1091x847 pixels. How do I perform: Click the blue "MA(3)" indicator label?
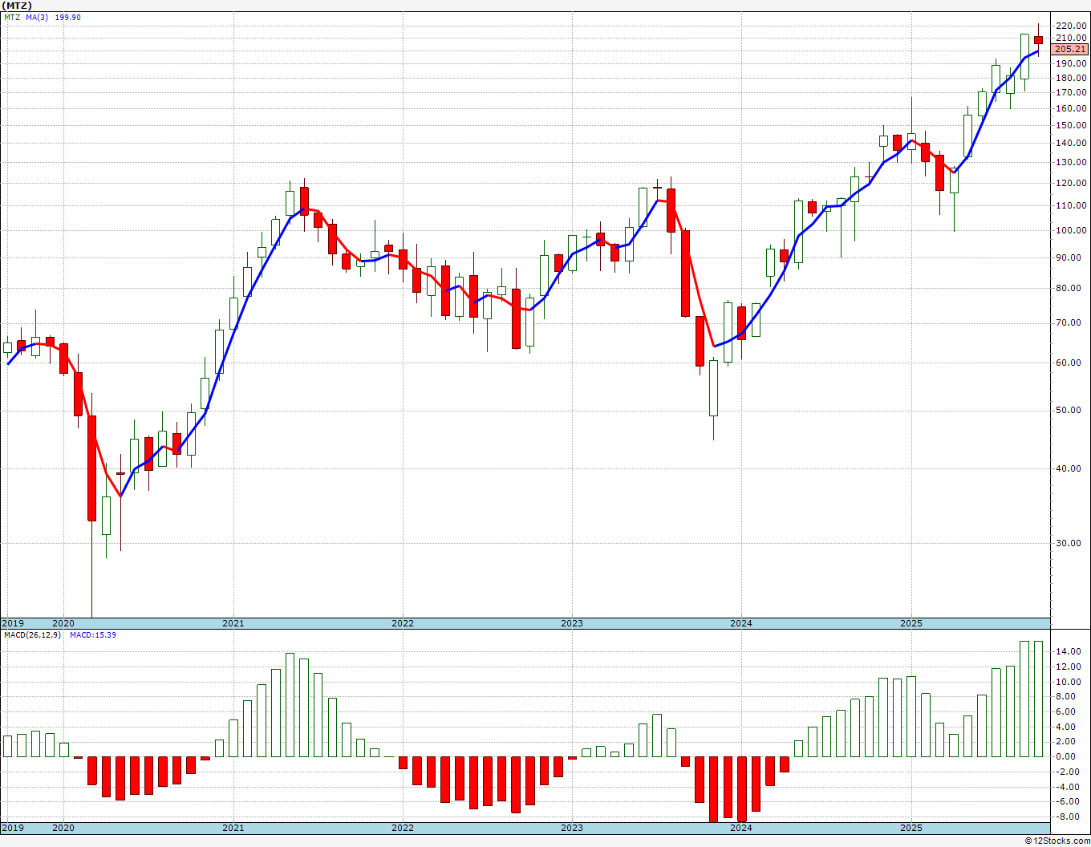coord(37,17)
